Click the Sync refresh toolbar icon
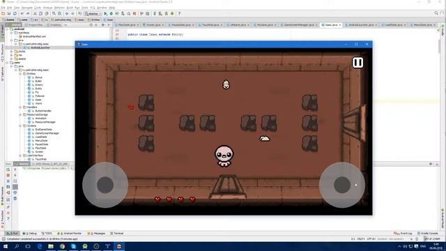The image size is (446, 251). coord(15,13)
